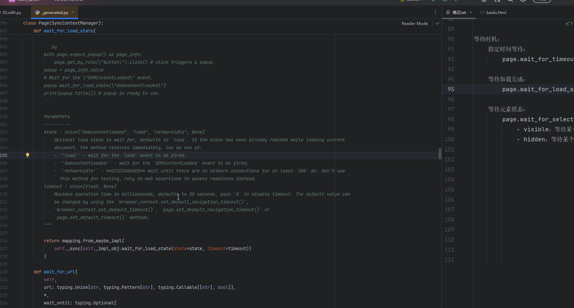The image size is (574, 308).
Task: Click the 'Parameters' docstring heading
Action: click(57, 116)
